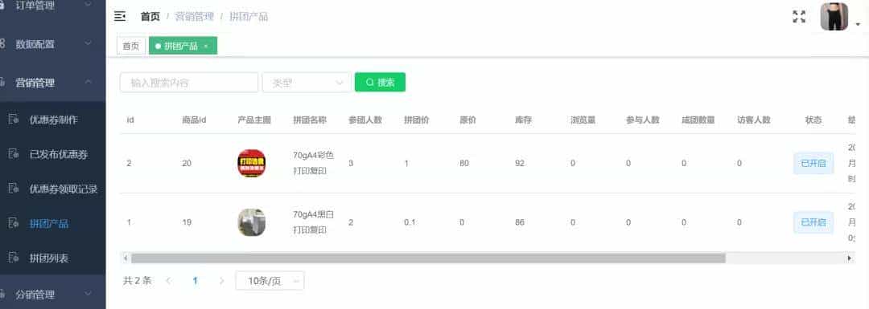Go to next page arrow
Image resolution: width=869 pixels, height=309 pixels.
[x=222, y=281]
